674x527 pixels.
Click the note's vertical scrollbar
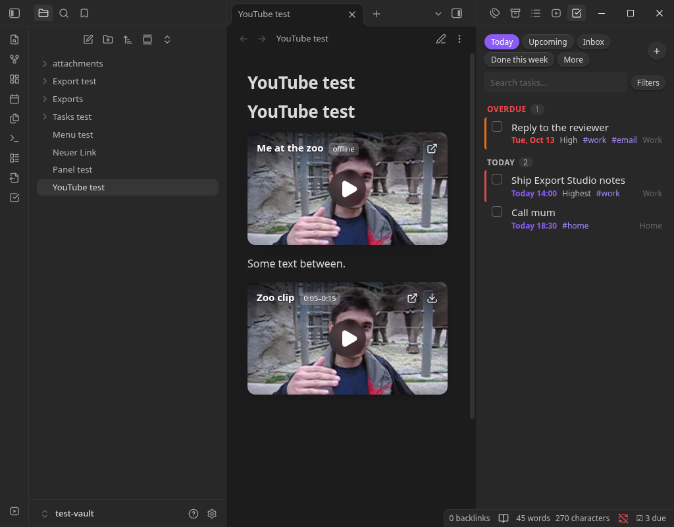[472, 236]
